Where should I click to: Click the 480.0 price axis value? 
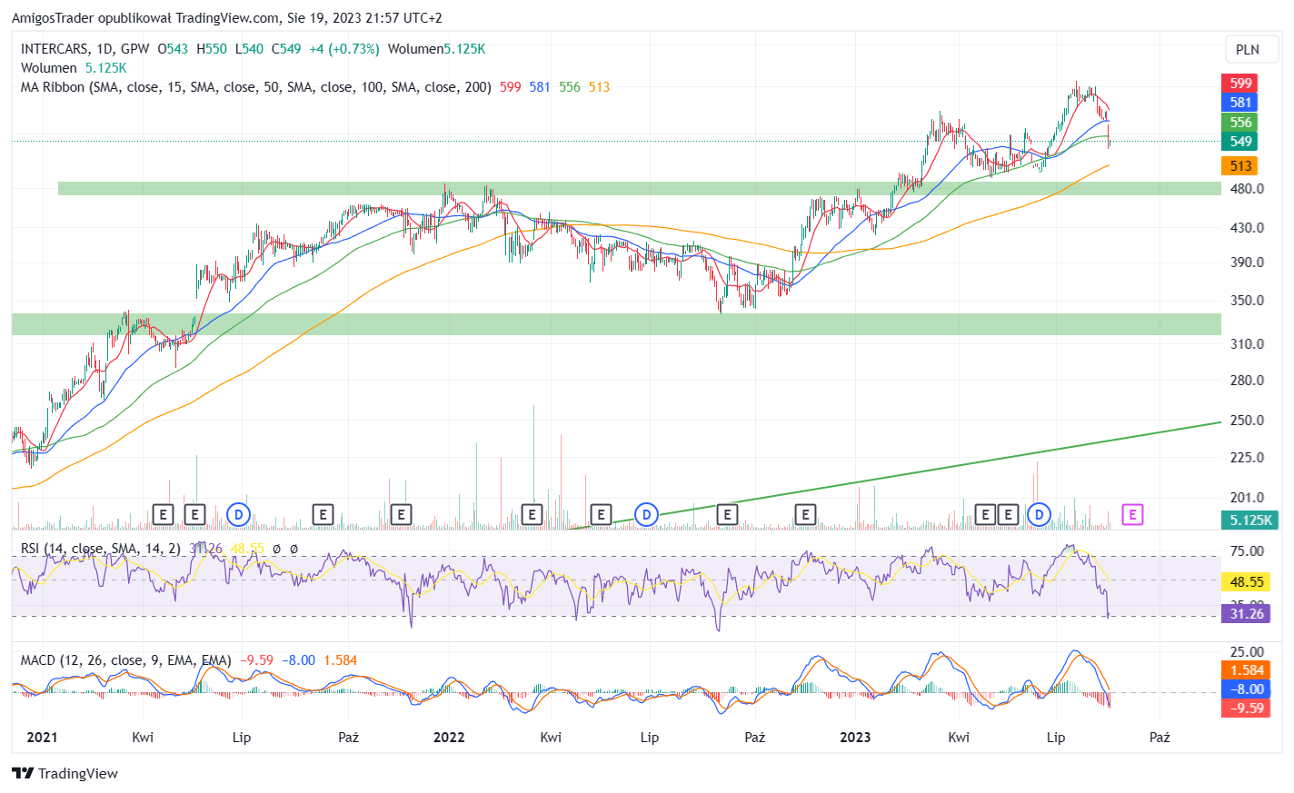click(x=1247, y=189)
